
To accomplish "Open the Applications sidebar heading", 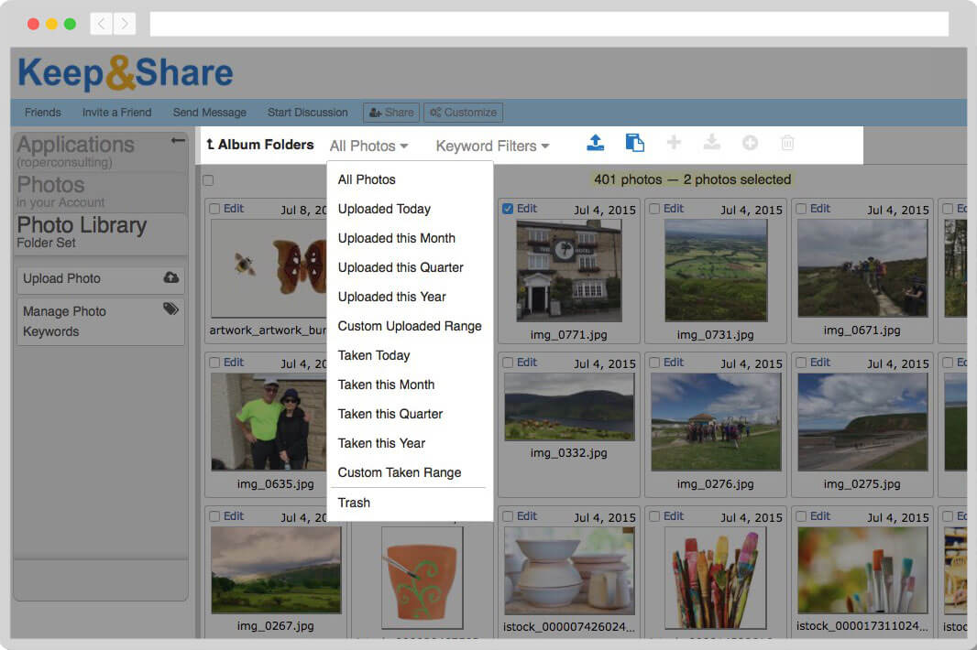I will coord(76,145).
